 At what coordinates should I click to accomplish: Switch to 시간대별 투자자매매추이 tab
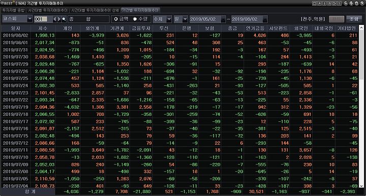[x=48, y=10]
